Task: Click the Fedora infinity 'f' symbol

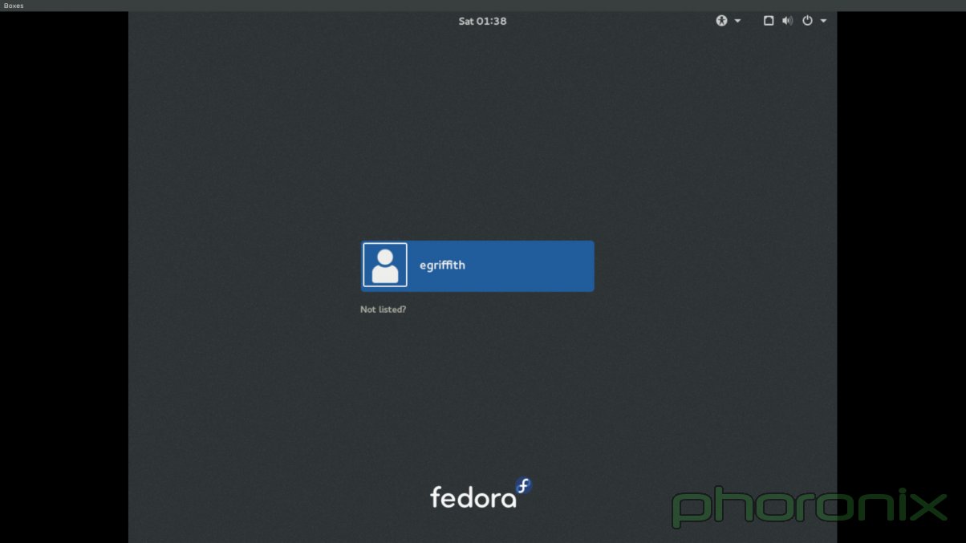Action: (522, 484)
